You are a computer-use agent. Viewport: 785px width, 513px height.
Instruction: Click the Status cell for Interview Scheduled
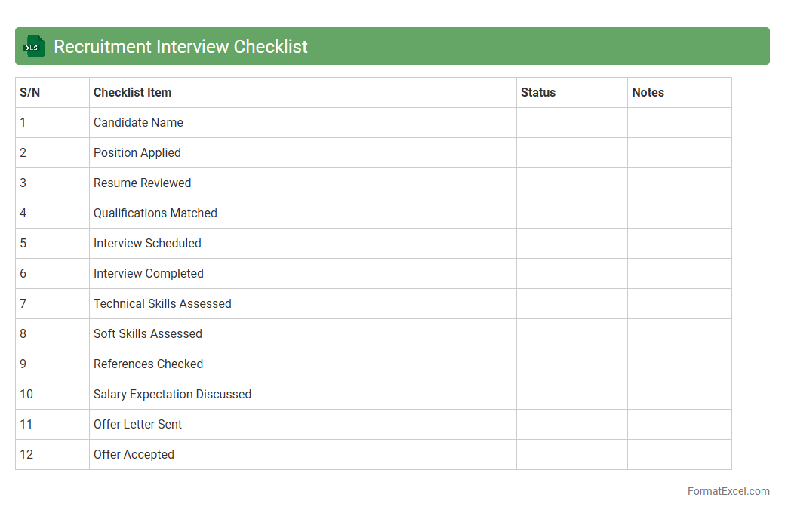point(571,244)
